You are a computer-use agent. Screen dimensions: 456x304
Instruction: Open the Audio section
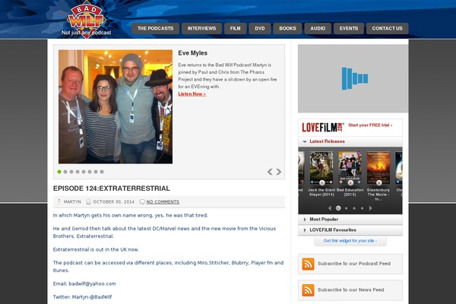coord(318,29)
